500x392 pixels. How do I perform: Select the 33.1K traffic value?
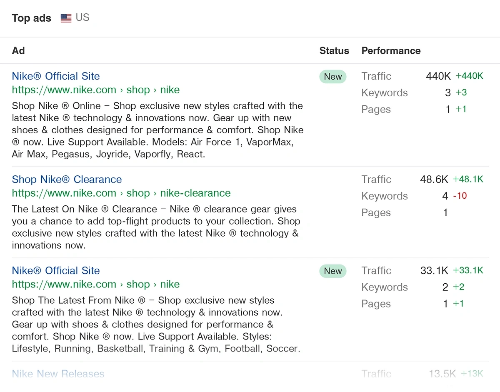click(x=434, y=271)
